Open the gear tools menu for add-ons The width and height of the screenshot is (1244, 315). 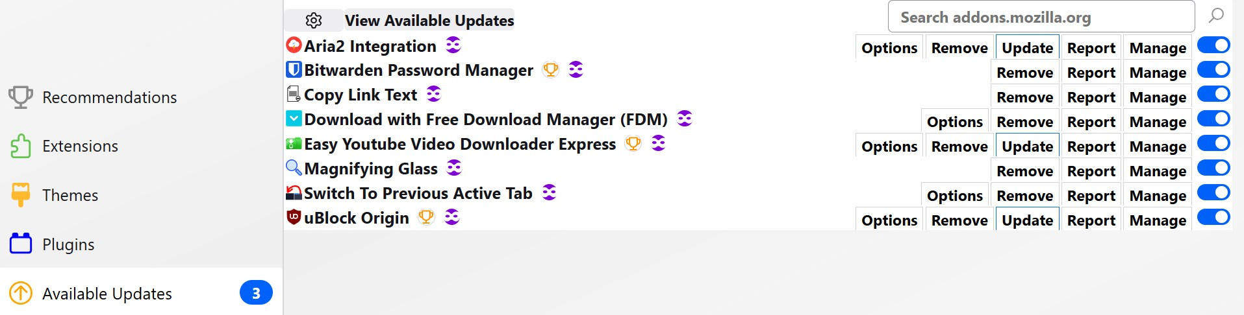314,21
